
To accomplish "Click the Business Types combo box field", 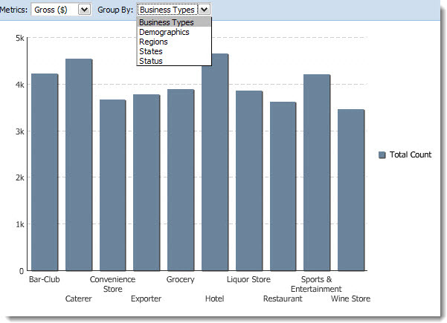I will coord(173,10).
